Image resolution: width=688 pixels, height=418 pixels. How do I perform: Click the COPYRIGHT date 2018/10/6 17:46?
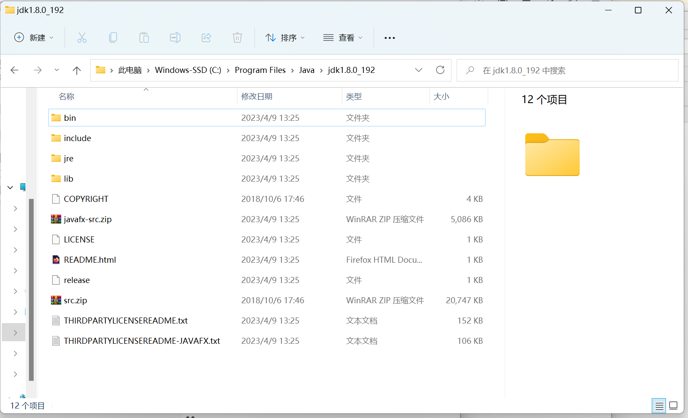[x=273, y=199]
